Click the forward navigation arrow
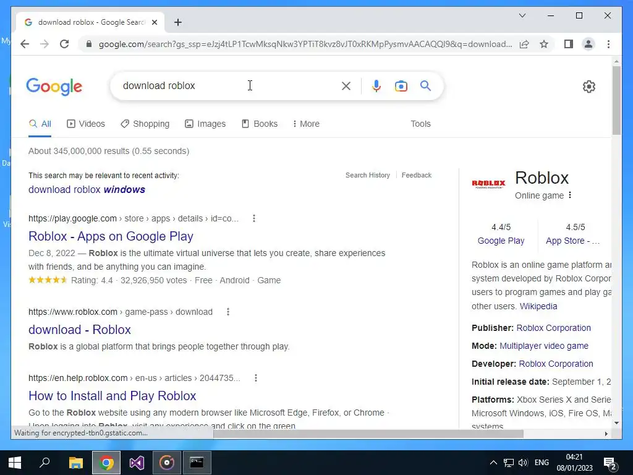Image resolution: width=633 pixels, height=475 pixels. [x=45, y=44]
